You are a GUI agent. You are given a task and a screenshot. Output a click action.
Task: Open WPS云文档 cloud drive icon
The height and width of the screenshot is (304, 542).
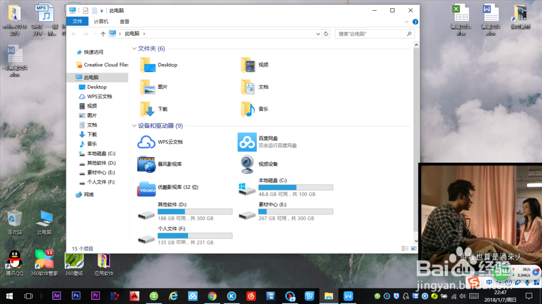146,142
